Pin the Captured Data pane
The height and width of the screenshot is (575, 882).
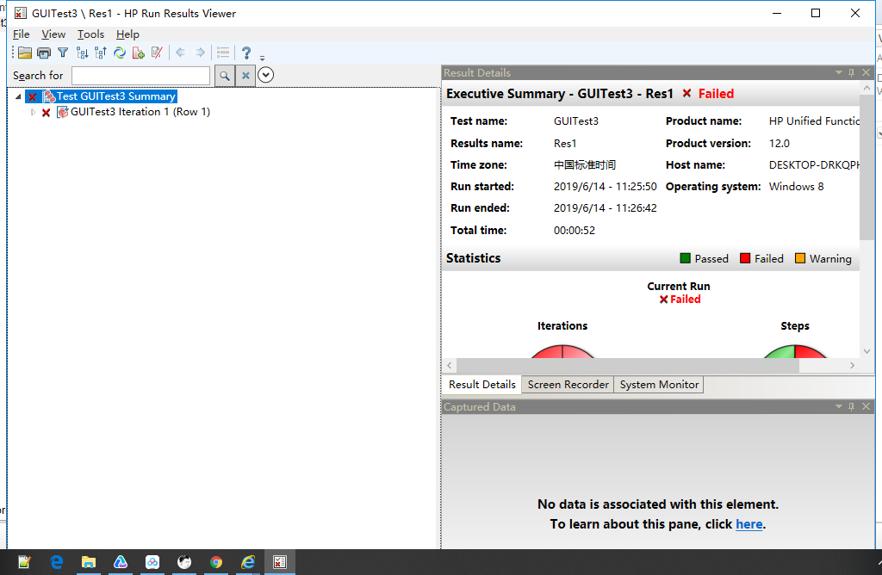852,406
